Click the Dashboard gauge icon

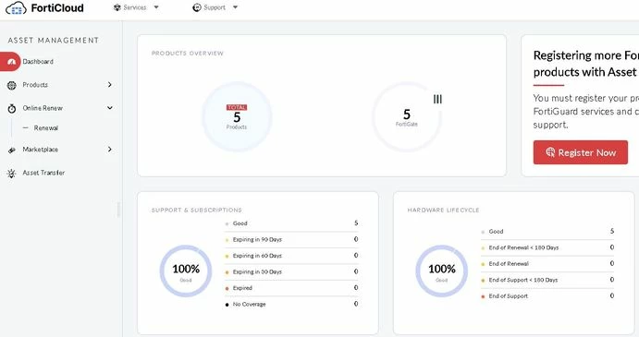[11, 62]
